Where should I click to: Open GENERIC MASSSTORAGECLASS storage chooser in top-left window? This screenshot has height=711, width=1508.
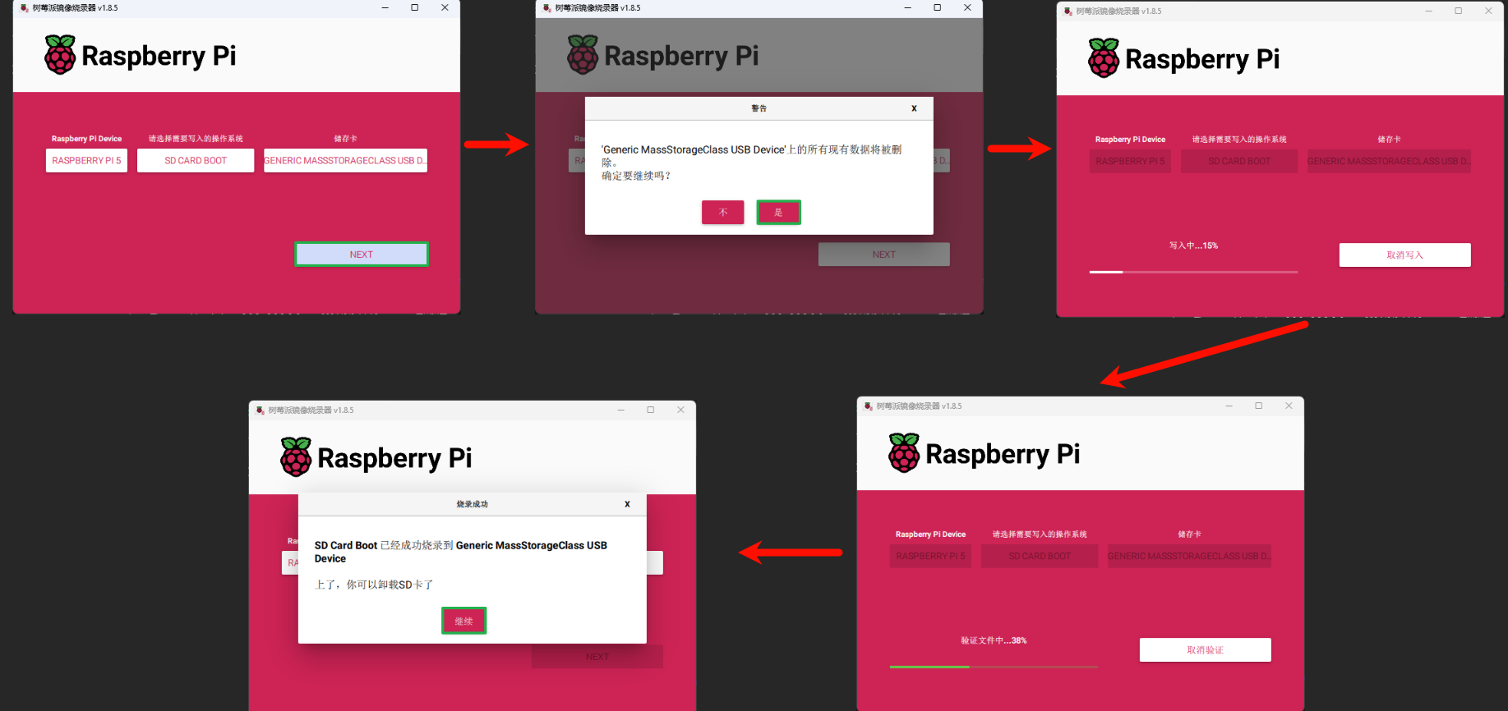[x=345, y=161]
